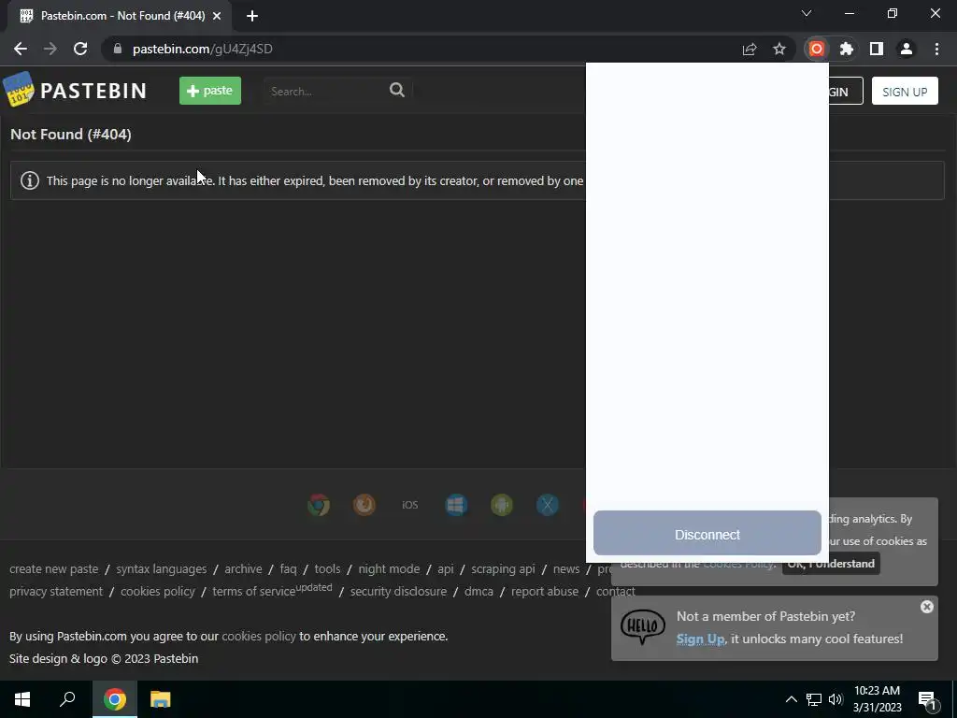
Task: Click the search magnifier icon
Action: pyautogui.click(x=397, y=91)
